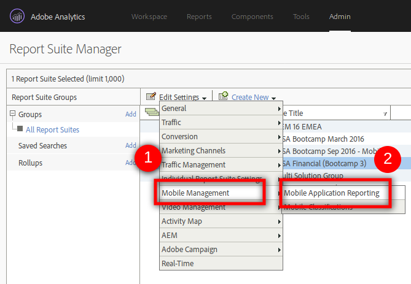Viewport: 411px width, 284px height.
Task: Click the Create New plus icon
Action: (x=224, y=96)
